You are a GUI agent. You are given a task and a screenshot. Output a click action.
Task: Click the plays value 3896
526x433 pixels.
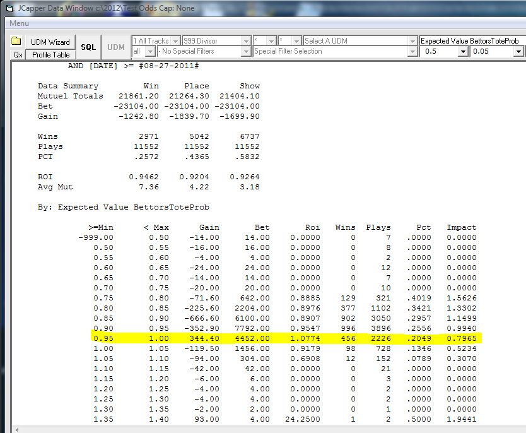point(381,328)
